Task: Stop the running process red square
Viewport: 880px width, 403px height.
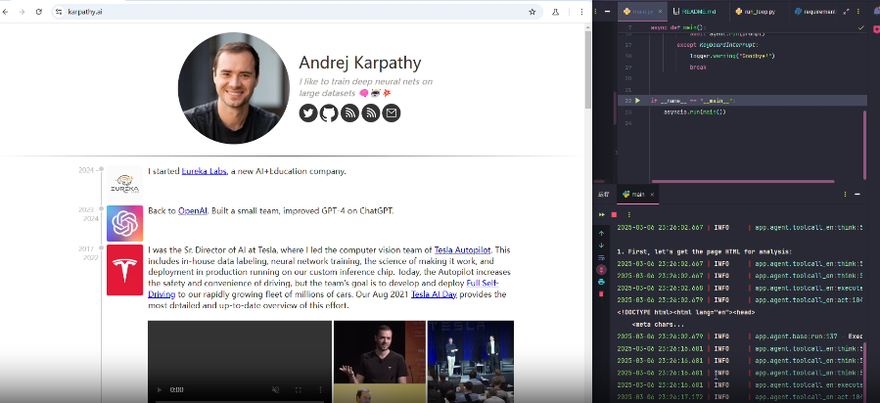Action: (x=614, y=214)
